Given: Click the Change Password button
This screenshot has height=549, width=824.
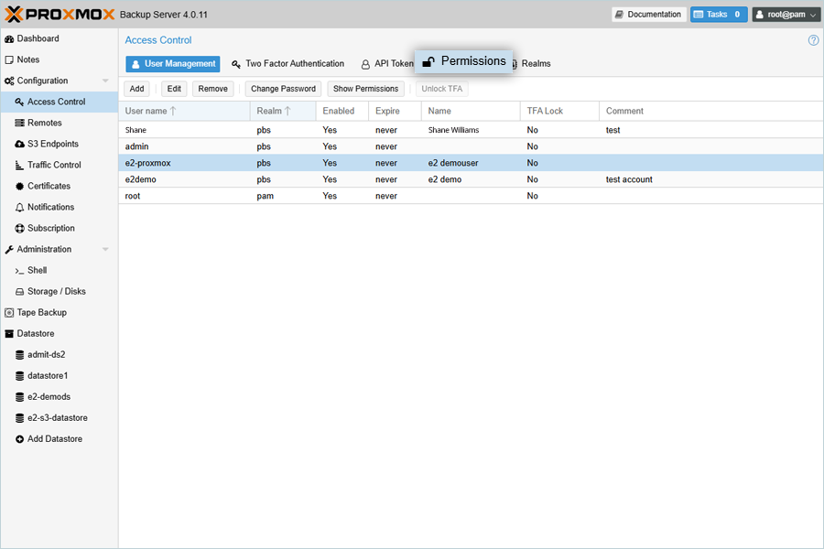Looking at the screenshot, I should click(283, 89).
